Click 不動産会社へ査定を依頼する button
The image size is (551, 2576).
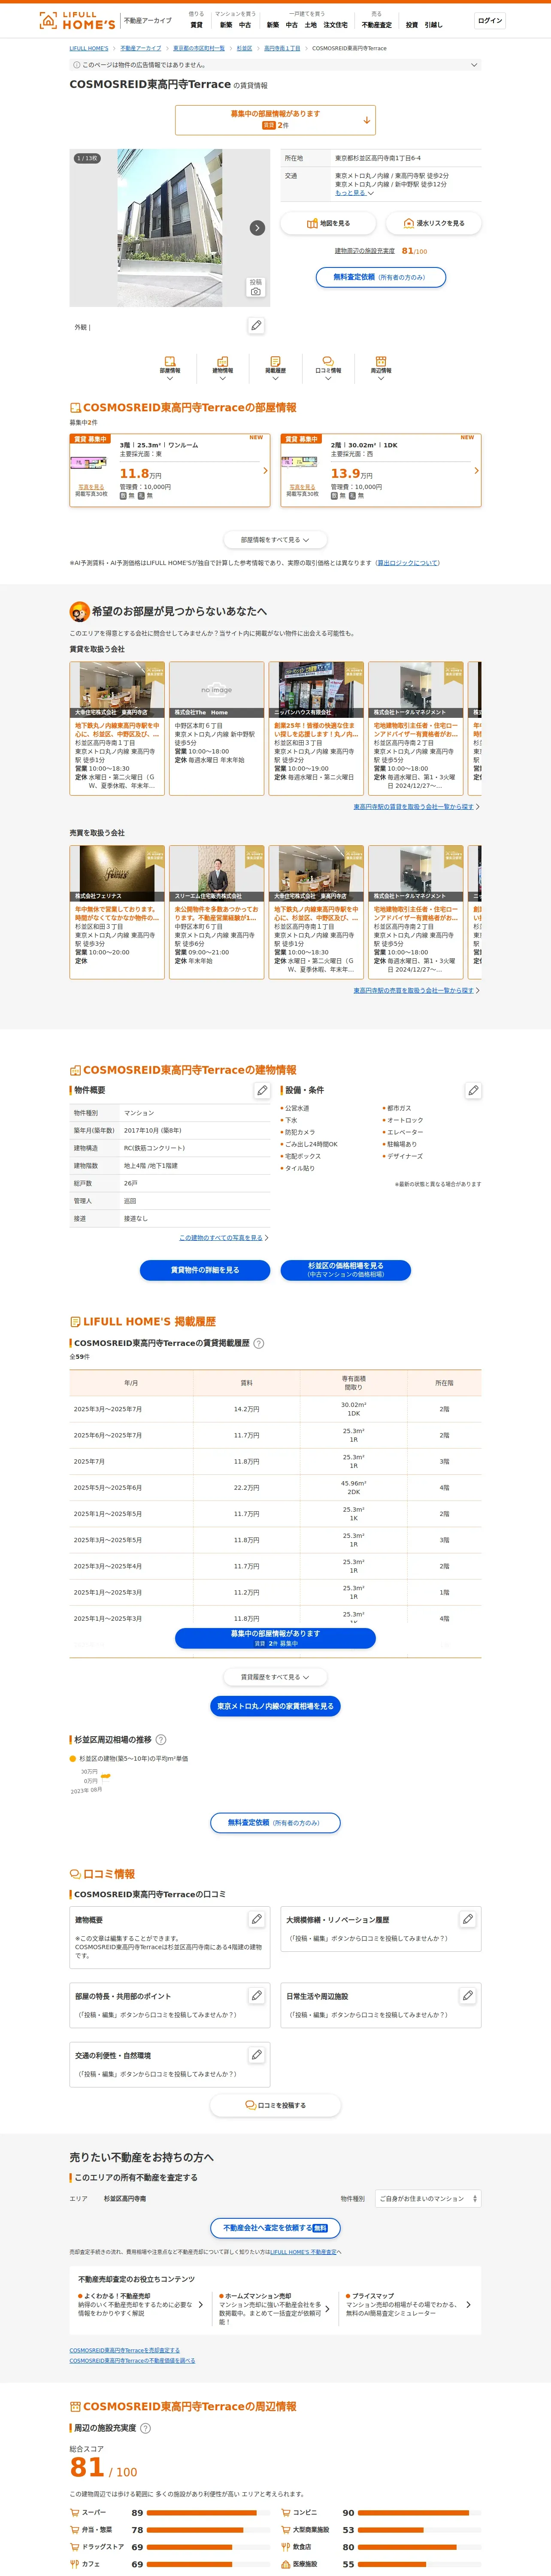(x=275, y=2228)
